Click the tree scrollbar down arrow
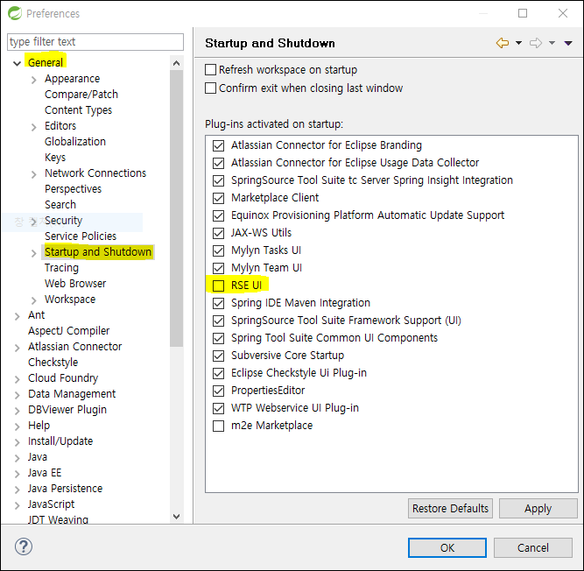 (177, 517)
